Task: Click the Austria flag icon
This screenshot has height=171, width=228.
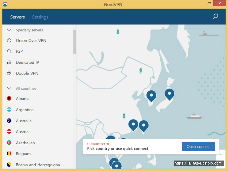Action: (x=9, y=132)
